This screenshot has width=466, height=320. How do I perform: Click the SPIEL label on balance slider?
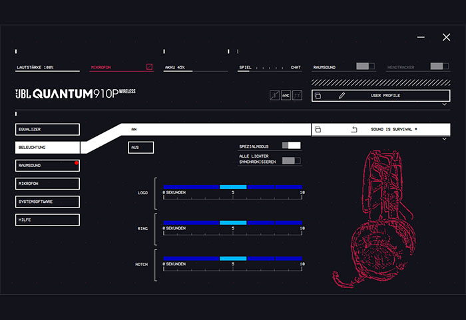click(x=245, y=67)
